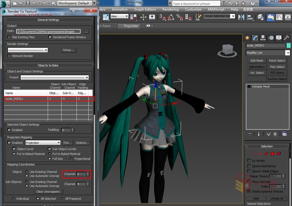Click the outer_MZ001 object color swatch

click(289, 45)
